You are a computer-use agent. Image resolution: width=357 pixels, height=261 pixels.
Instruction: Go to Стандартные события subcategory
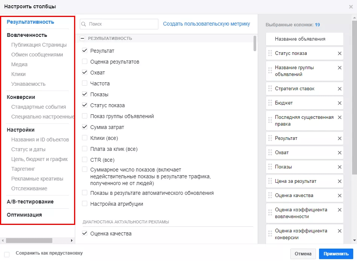click(39, 107)
